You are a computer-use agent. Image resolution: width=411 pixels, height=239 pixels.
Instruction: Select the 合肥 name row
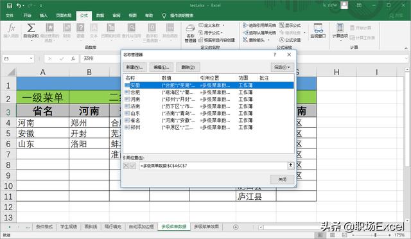(x=209, y=93)
